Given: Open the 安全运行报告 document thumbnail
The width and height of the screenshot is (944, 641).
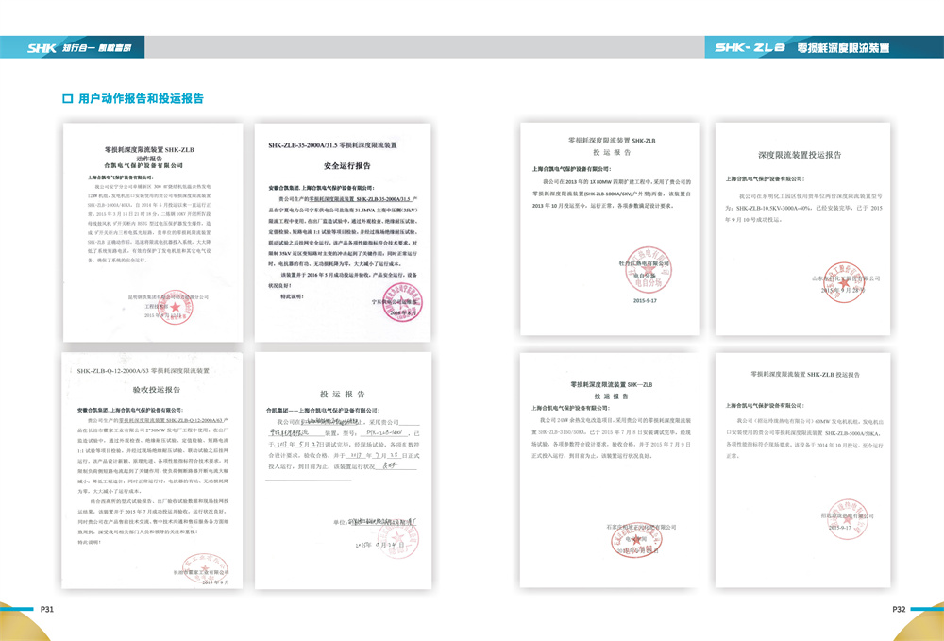Looking at the screenshot, I should (343, 232).
